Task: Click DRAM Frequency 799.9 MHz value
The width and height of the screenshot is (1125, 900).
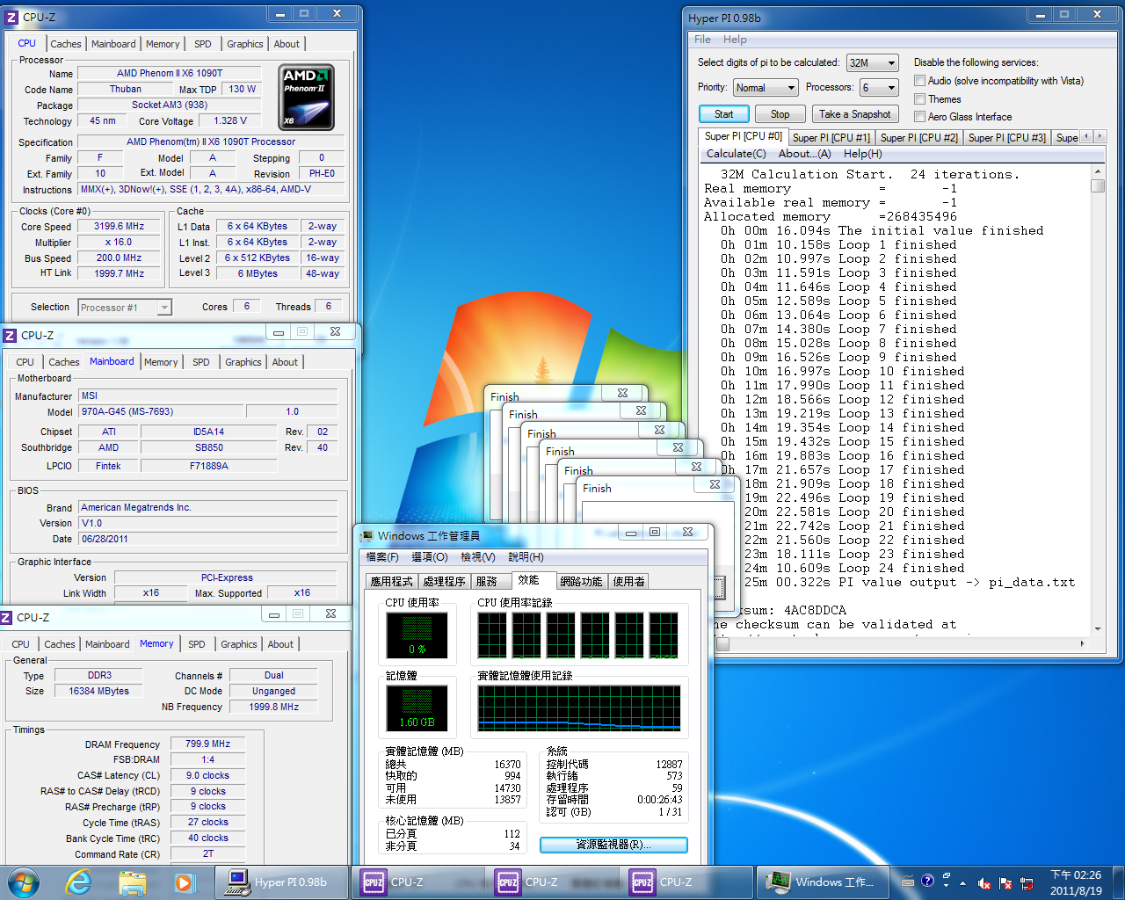Action: (207, 744)
